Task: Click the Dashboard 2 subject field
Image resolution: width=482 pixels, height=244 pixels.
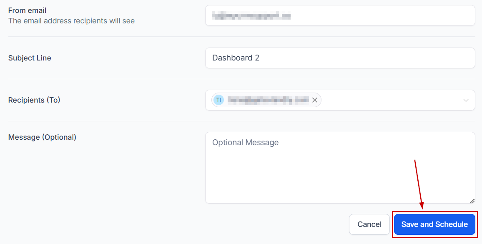Action: 340,58
